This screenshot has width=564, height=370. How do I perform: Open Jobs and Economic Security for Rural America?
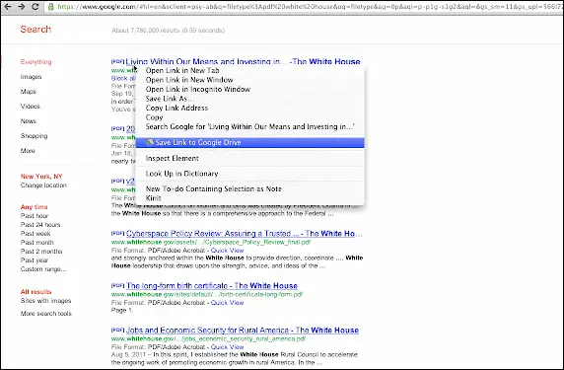243,331
